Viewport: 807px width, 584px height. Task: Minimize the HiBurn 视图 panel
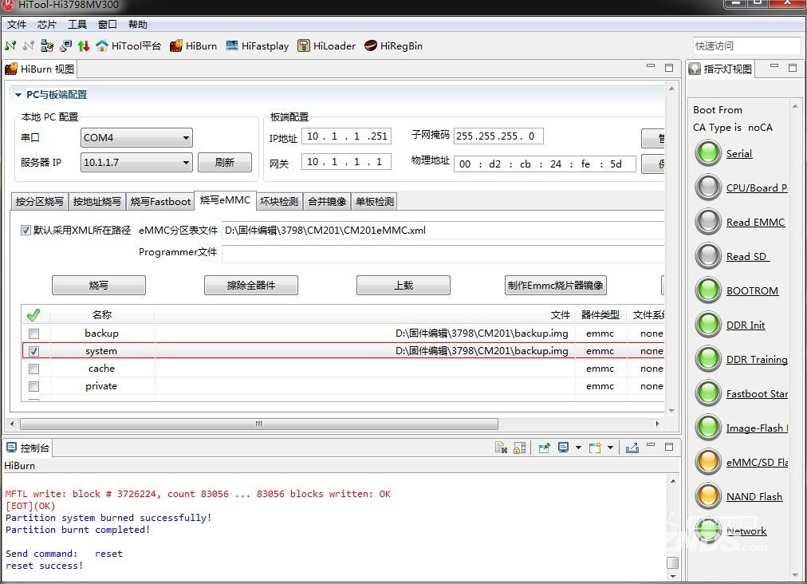tap(651, 67)
